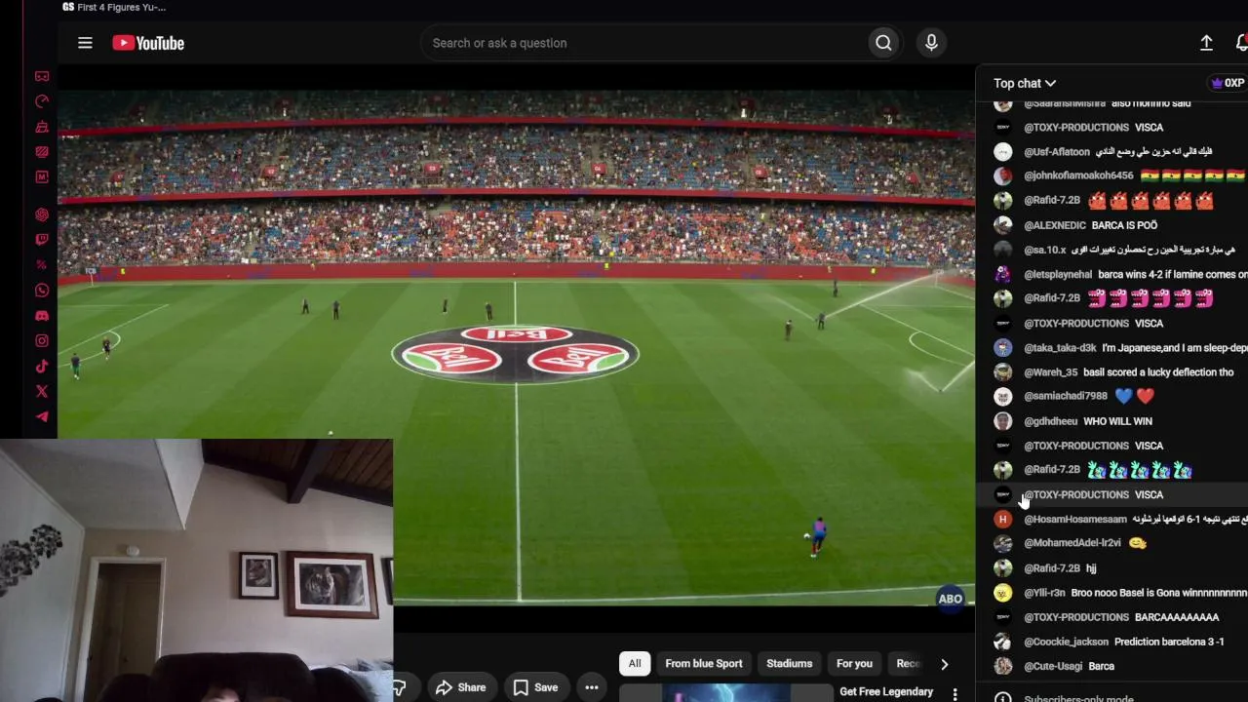
Task: Open the VR headset sidebar icon
Action: (x=42, y=76)
